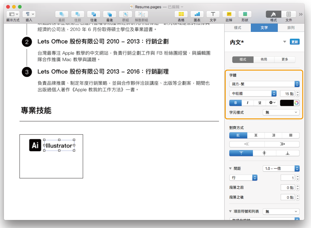Show more toolbar items via double chevron
The height and width of the screenshot is (228, 311).
click(x=301, y=14)
